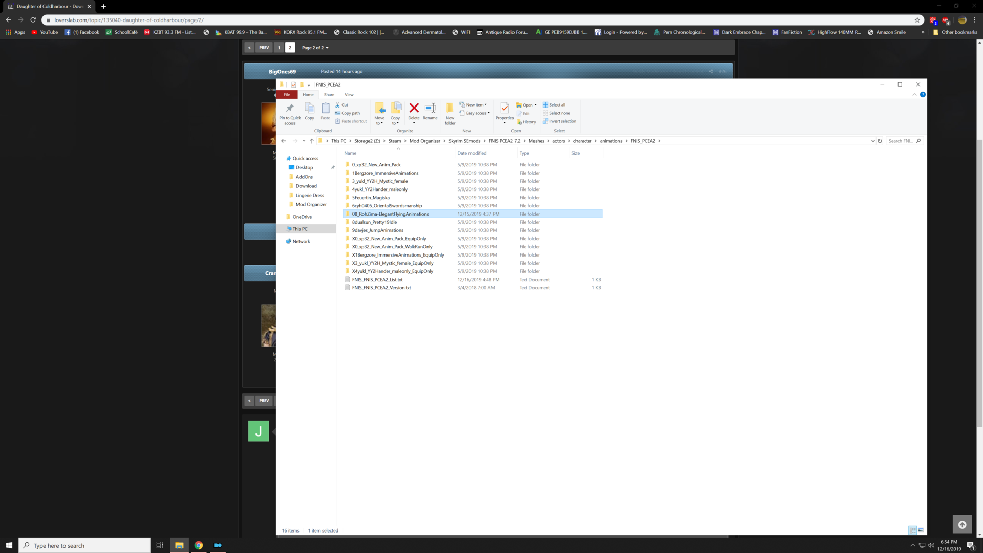
Task: Click Select none in the ribbon
Action: coord(557,113)
